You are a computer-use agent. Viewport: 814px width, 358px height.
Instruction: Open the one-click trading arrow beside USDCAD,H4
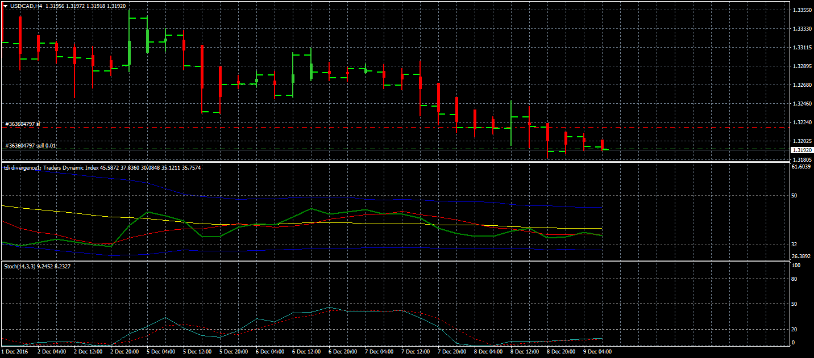tap(6, 6)
